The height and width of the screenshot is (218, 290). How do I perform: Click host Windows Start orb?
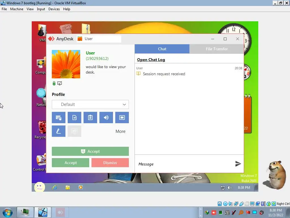(8, 212)
